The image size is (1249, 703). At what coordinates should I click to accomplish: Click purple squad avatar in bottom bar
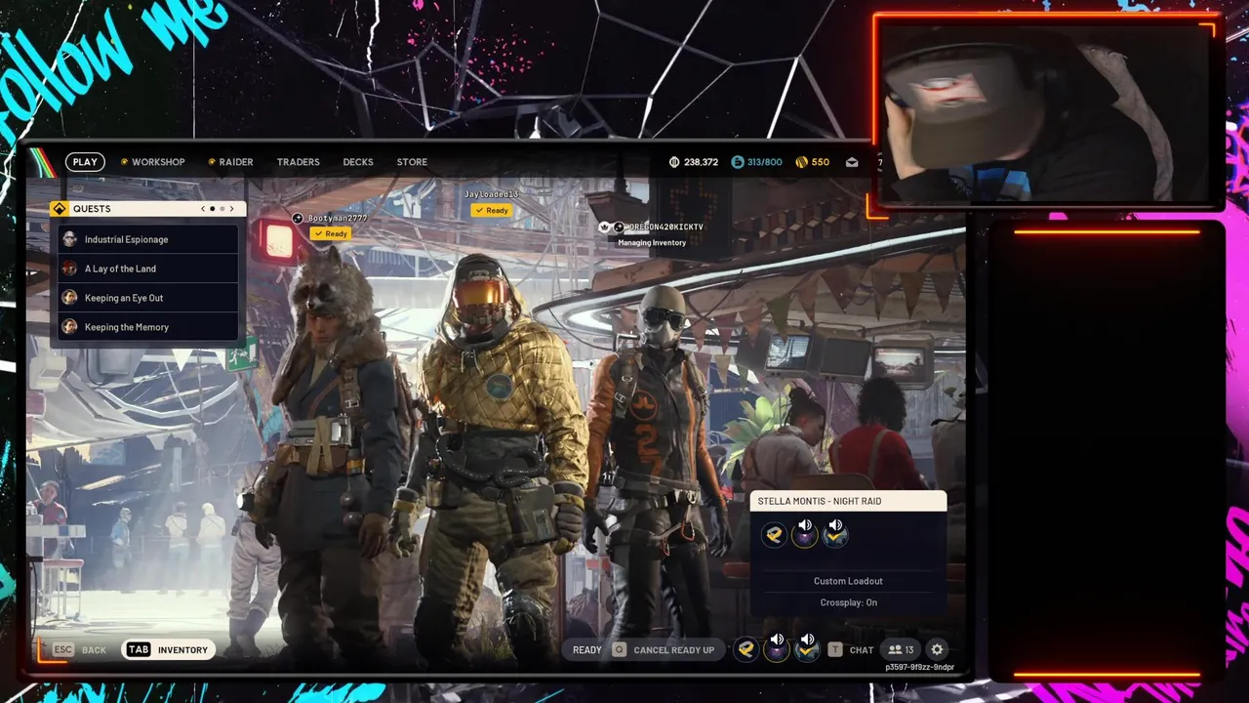(777, 651)
